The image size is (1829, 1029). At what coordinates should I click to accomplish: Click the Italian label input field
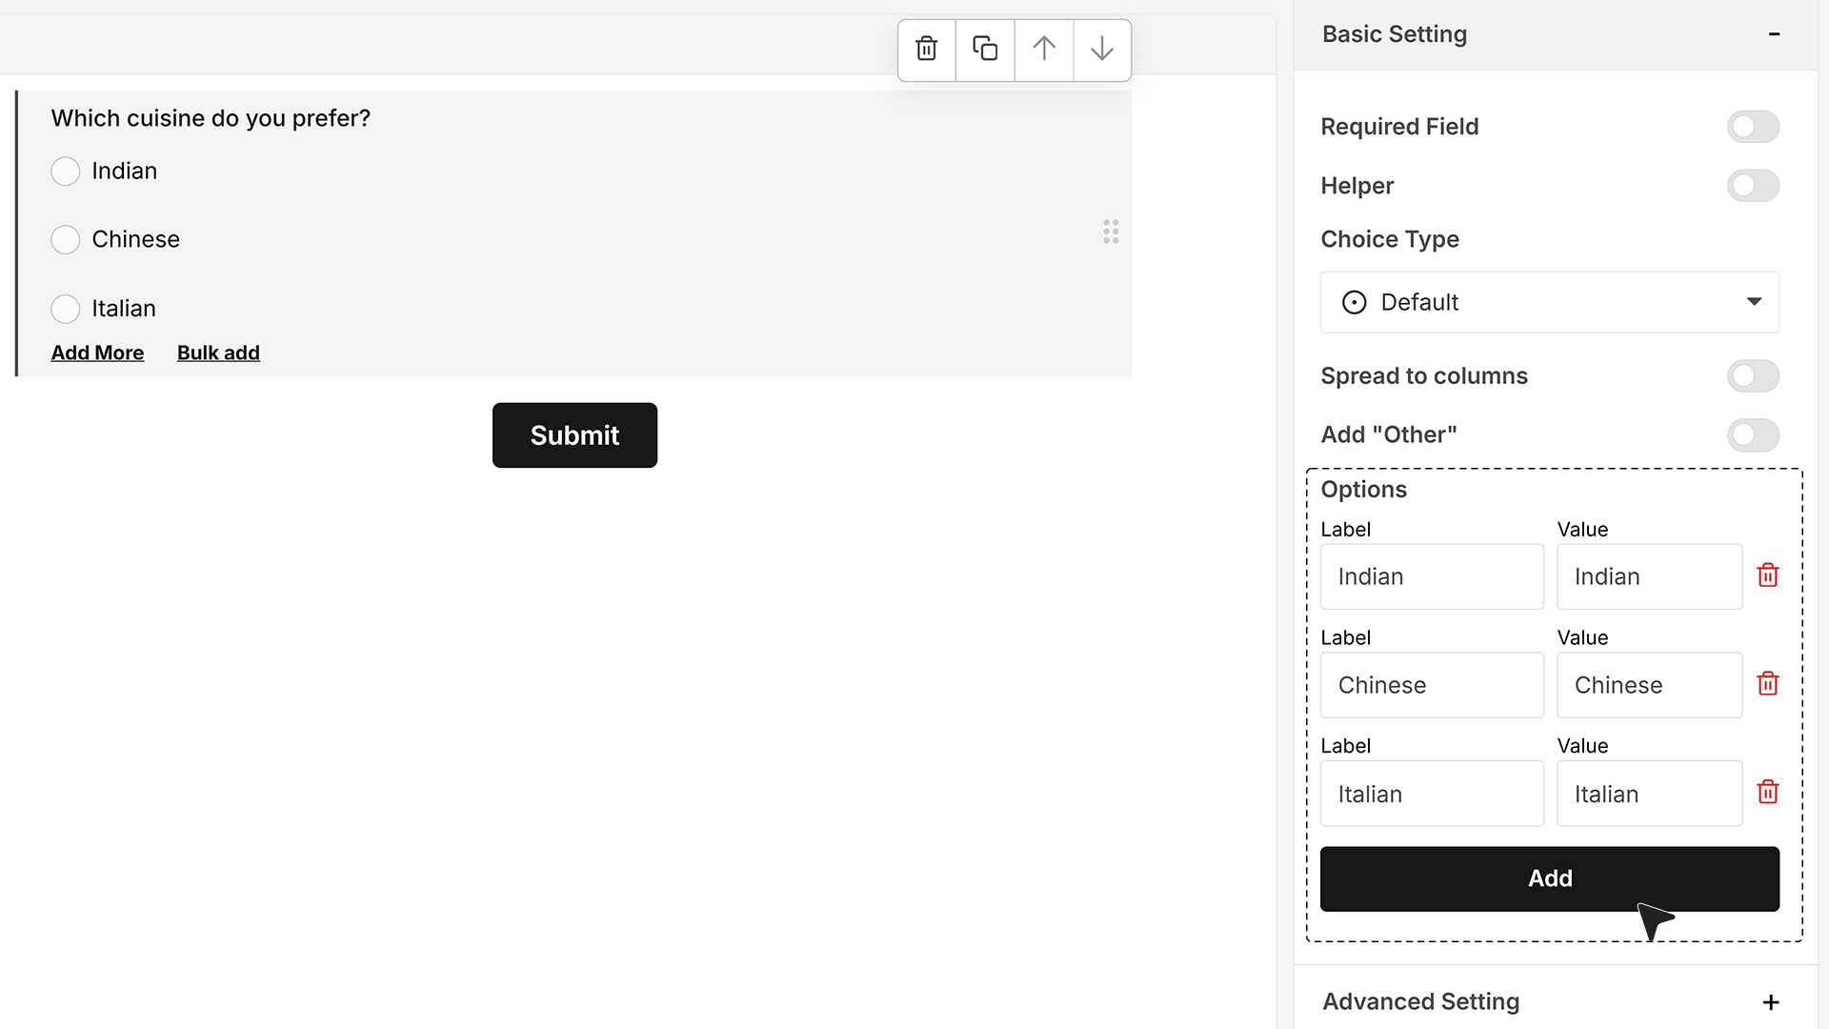1432,794
